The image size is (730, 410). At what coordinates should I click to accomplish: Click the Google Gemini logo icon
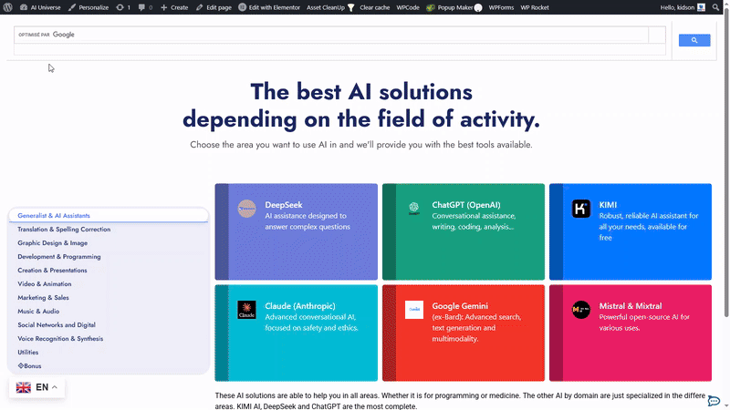click(x=414, y=310)
